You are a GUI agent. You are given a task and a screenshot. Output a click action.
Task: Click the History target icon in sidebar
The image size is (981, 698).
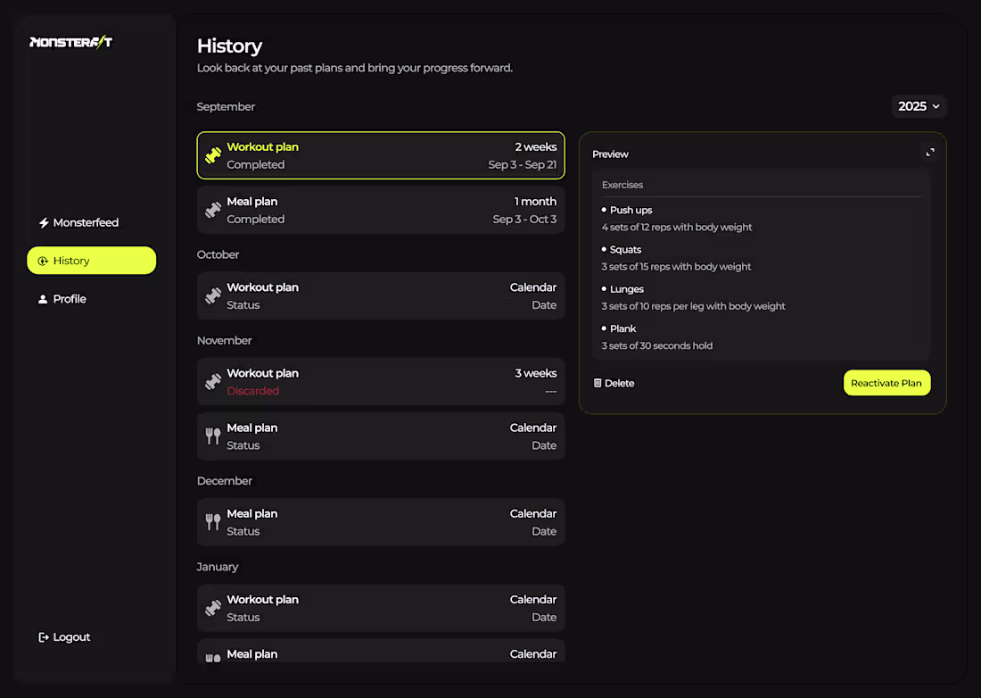[43, 260]
